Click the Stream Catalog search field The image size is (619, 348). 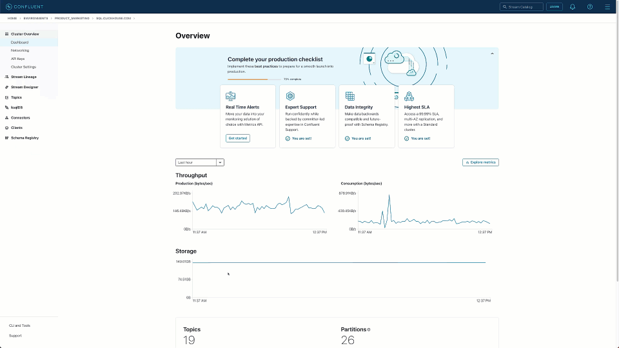click(522, 6)
